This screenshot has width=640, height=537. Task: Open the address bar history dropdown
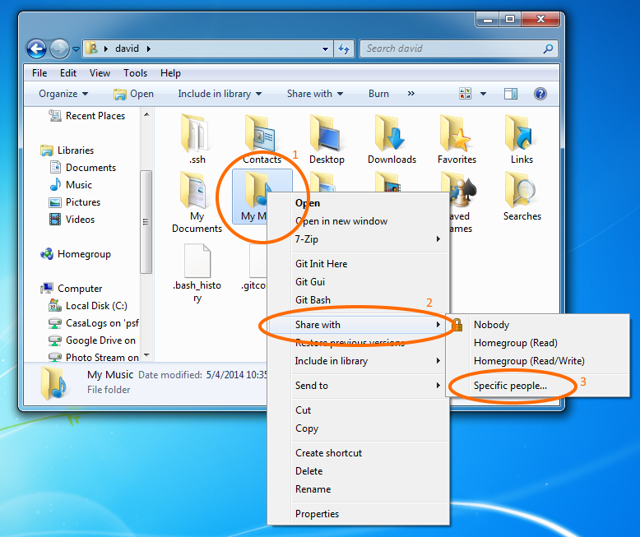pos(325,49)
